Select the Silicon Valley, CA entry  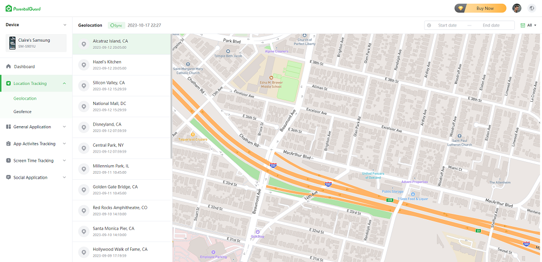122,86
